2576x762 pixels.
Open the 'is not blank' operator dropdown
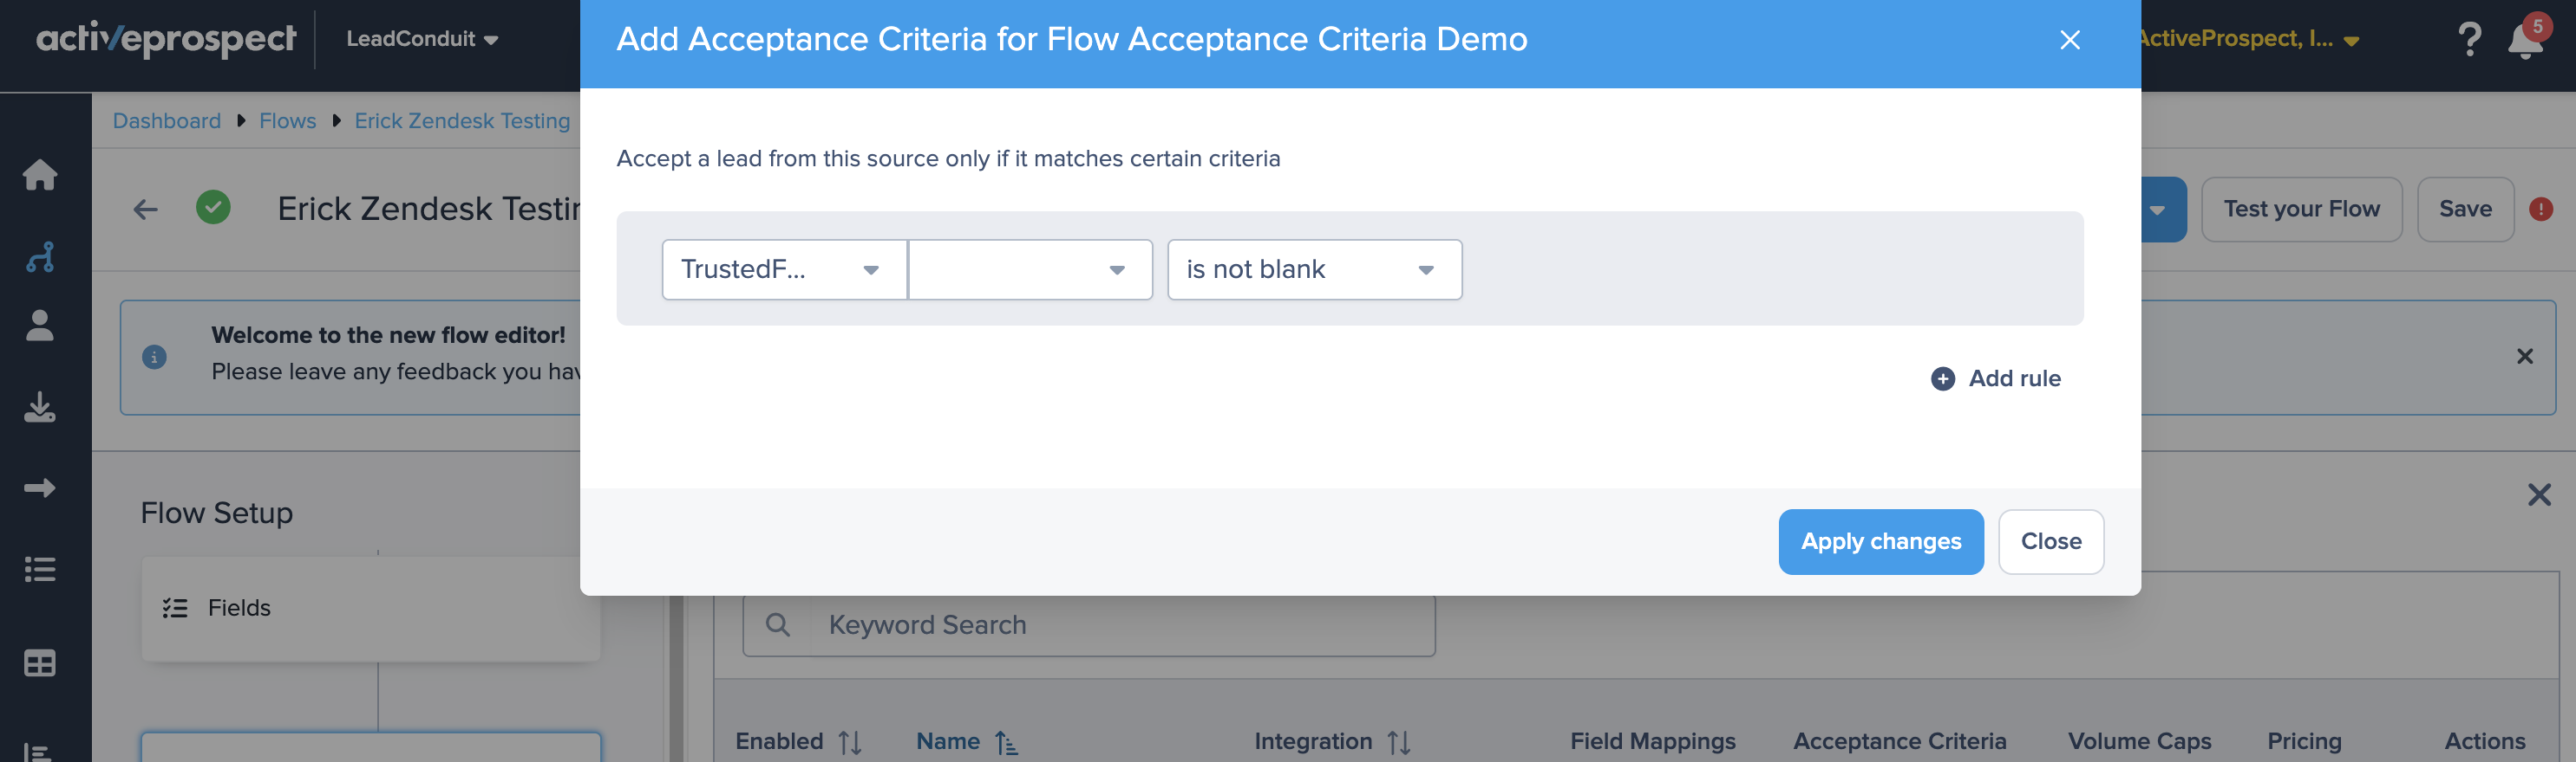1314,269
